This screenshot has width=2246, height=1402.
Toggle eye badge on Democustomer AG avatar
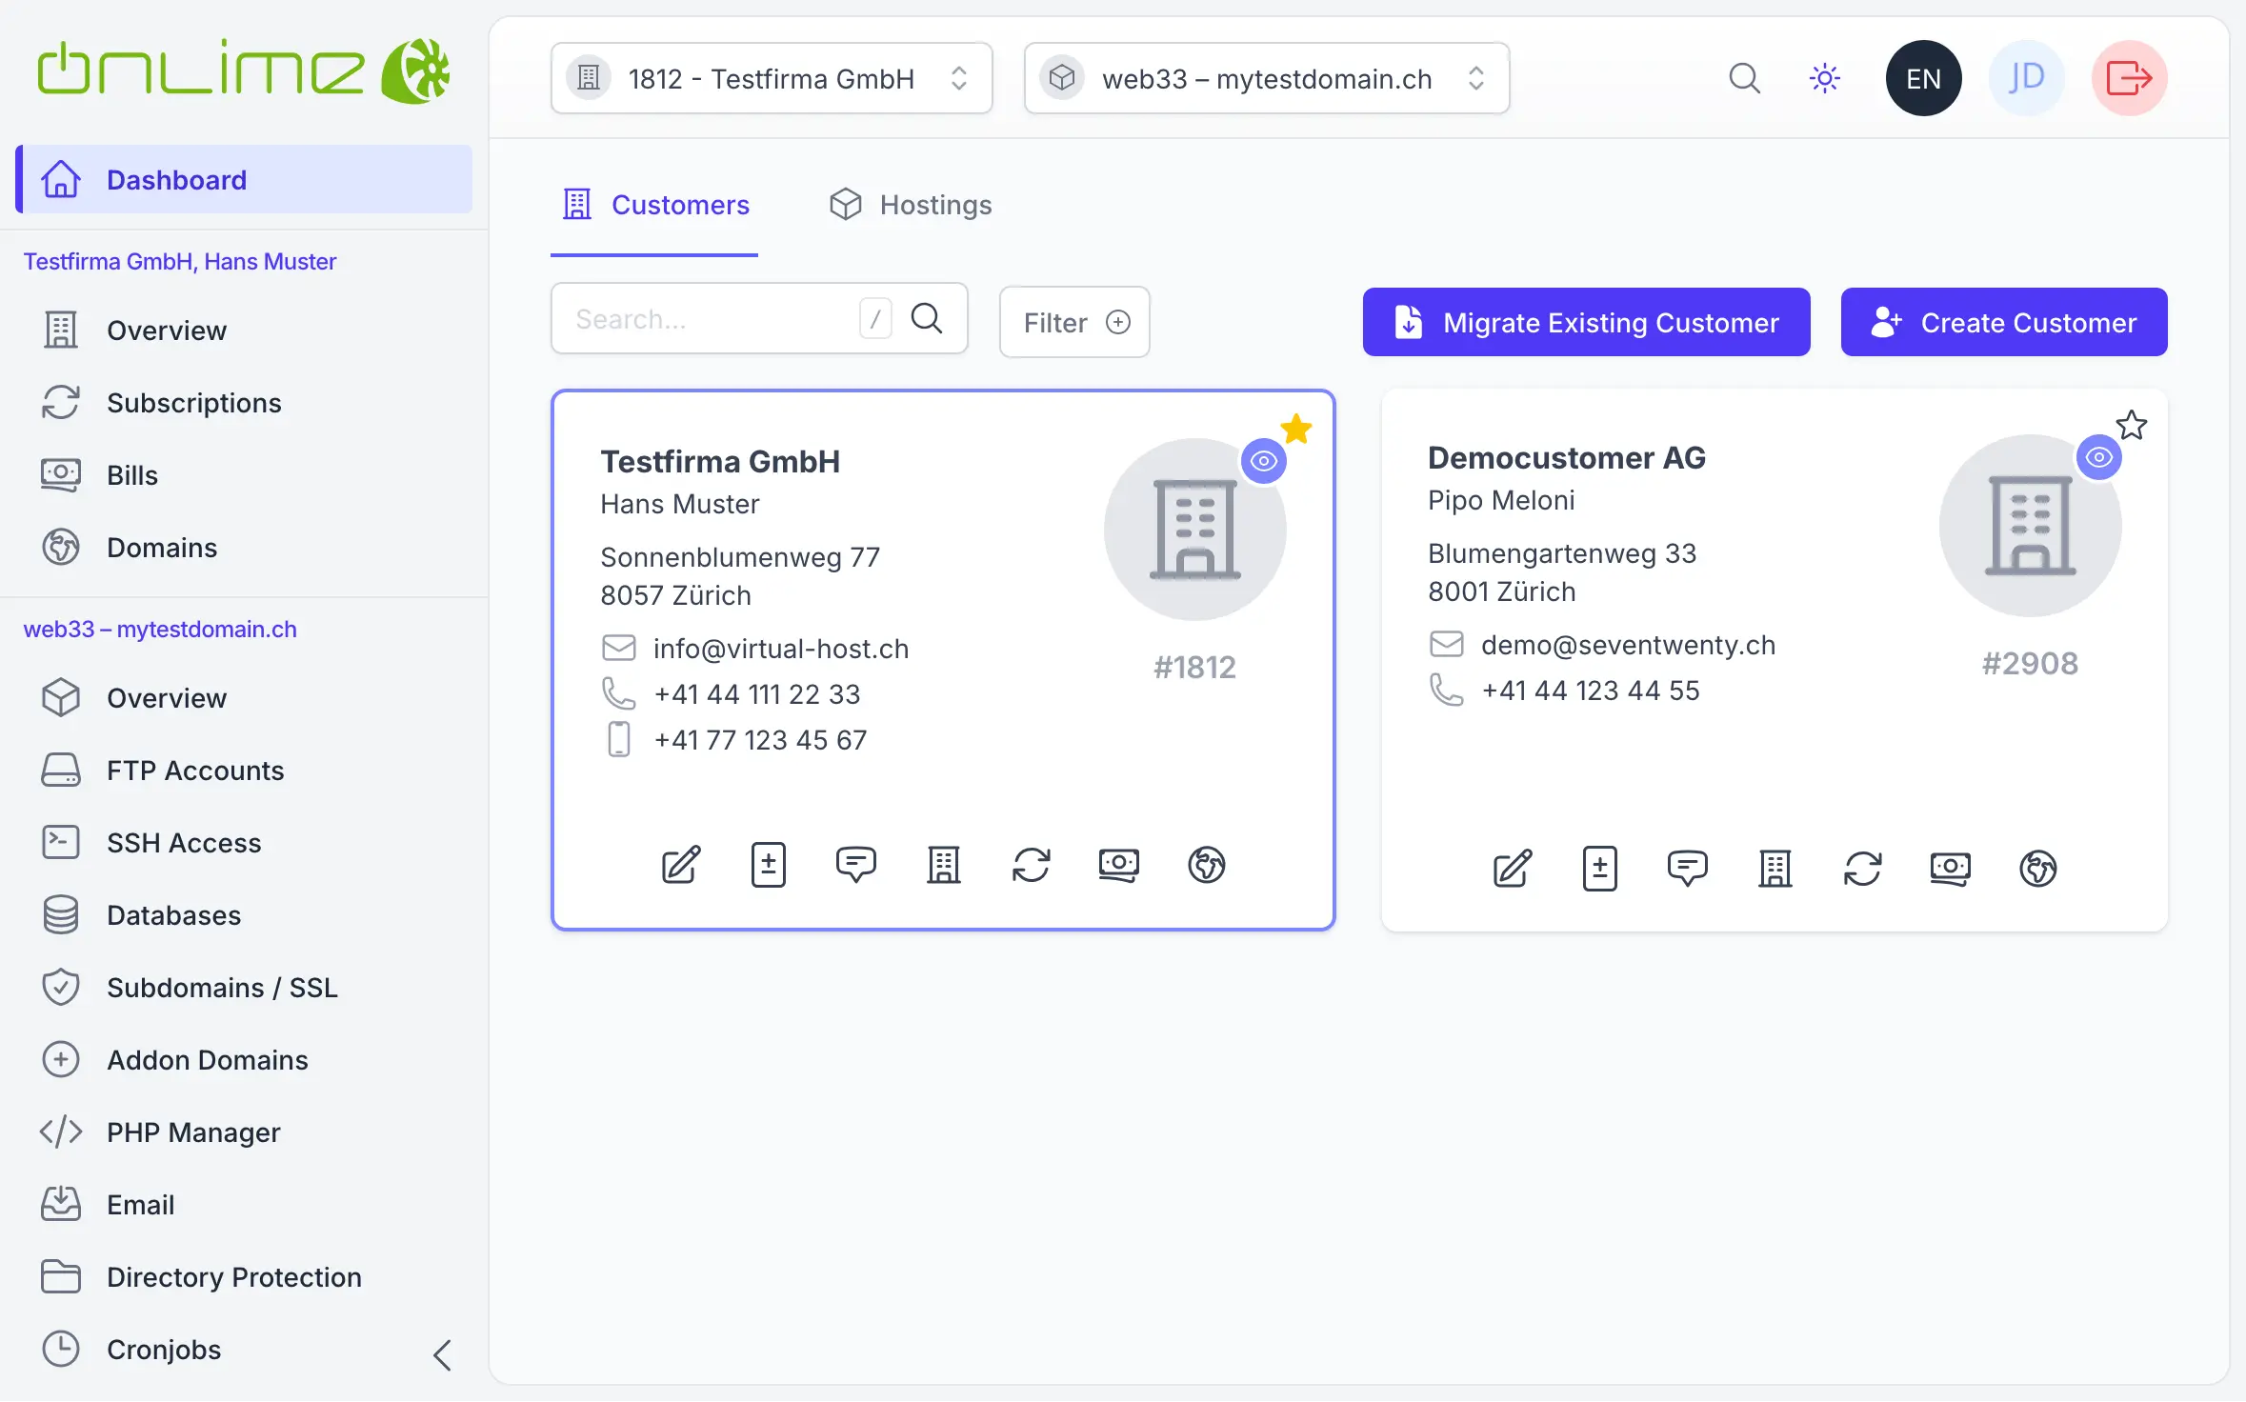[x=2098, y=458]
